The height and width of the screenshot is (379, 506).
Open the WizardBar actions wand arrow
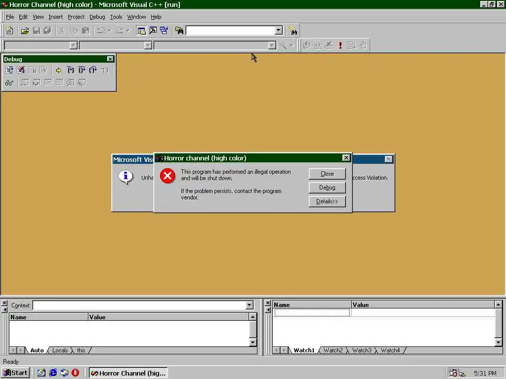[292, 45]
